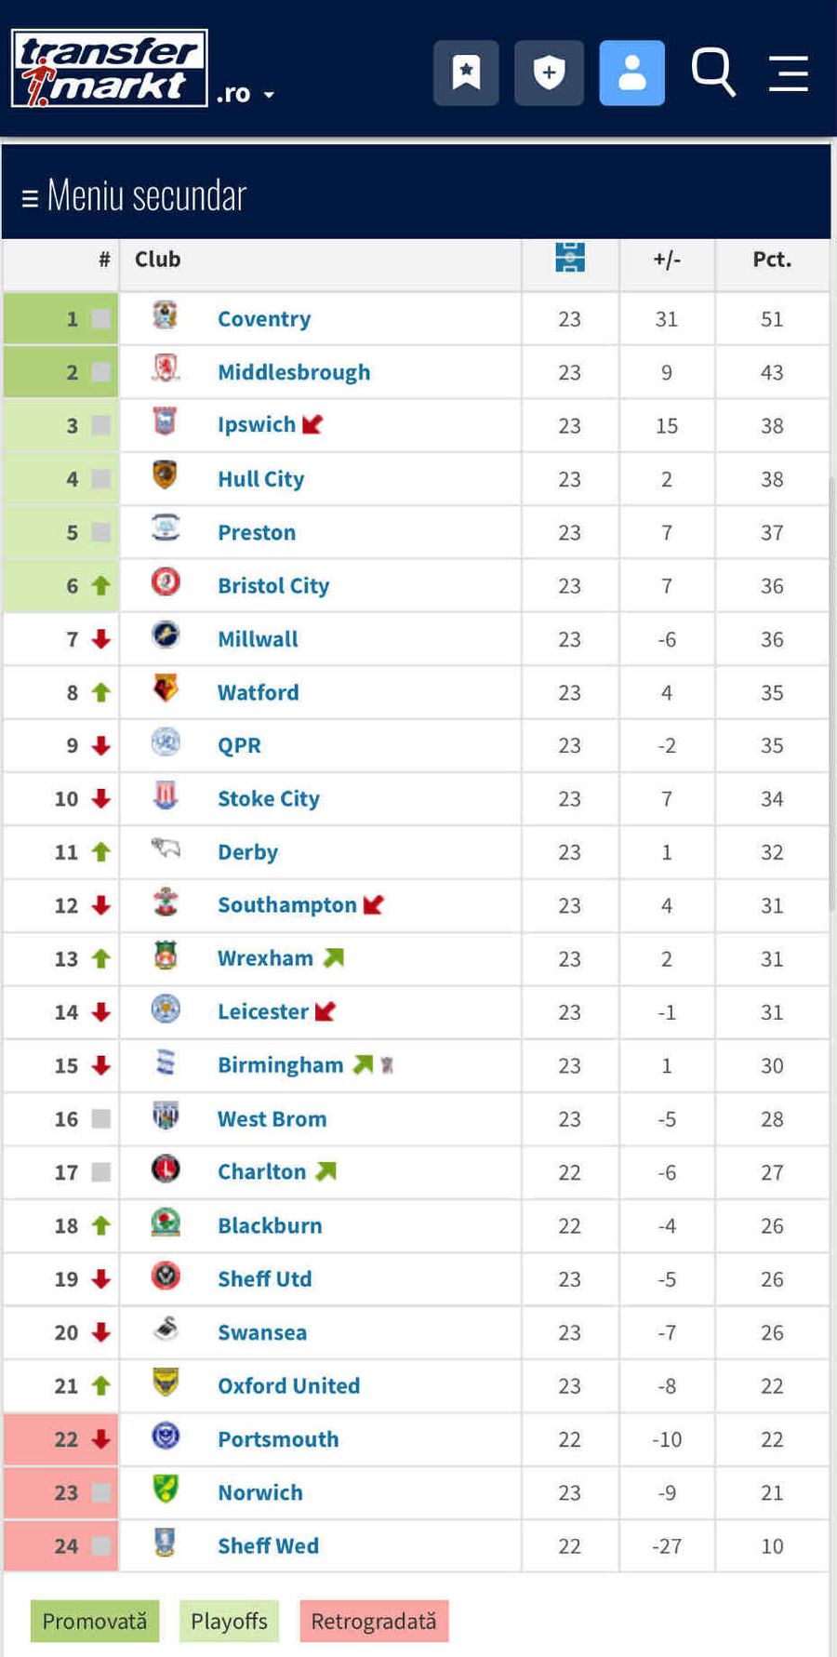Click the Retrogradată red legend swatch
This screenshot has height=1657, width=837.
pyautogui.click(x=374, y=1621)
